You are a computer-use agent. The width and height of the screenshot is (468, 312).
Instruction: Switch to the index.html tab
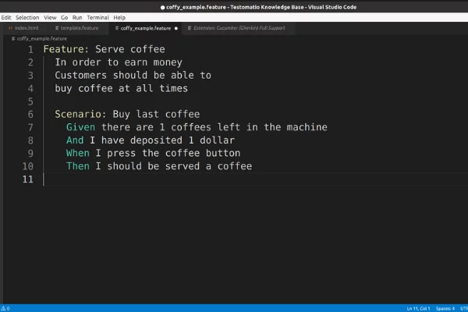pyautogui.click(x=26, y=28)
